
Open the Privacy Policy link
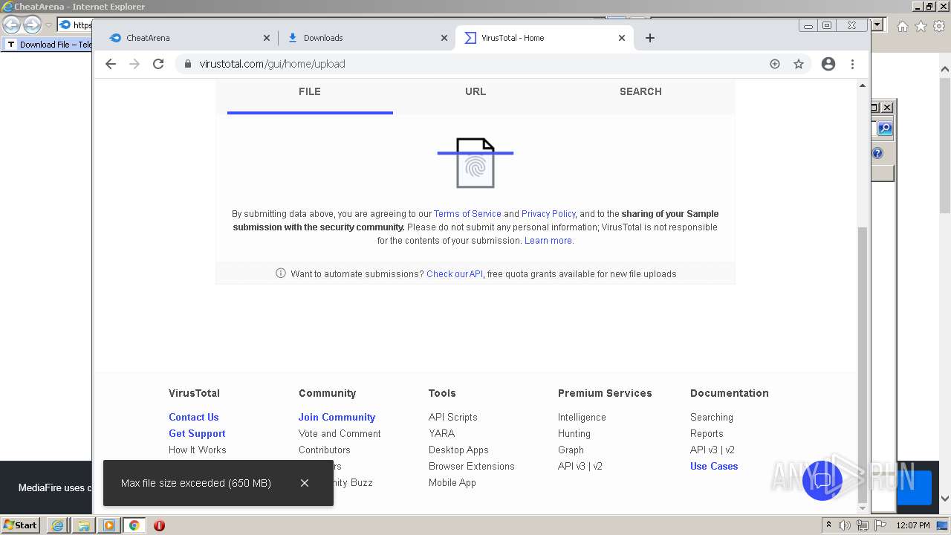coord(548,214)
